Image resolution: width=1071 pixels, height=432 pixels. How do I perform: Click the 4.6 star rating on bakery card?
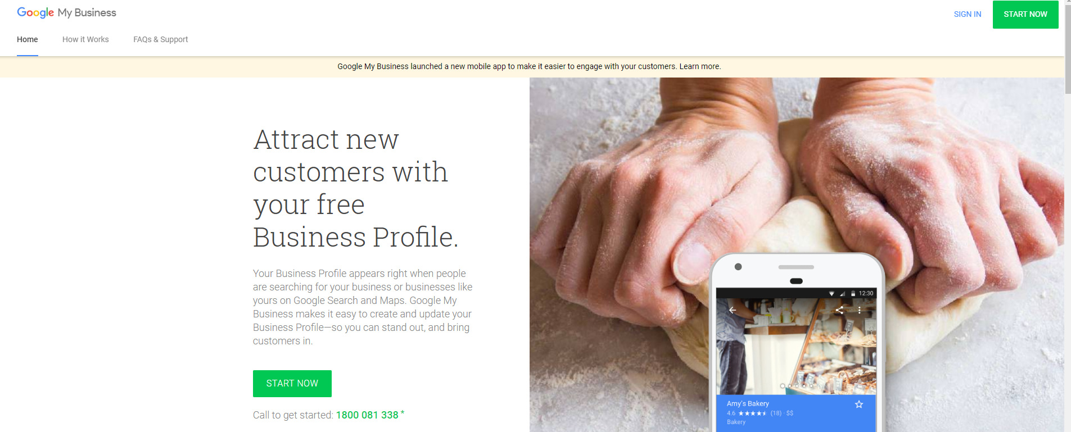[x=747, y=413]
